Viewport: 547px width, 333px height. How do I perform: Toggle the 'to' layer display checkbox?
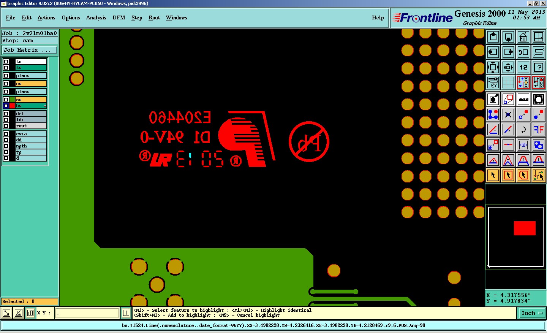[6, 62]
